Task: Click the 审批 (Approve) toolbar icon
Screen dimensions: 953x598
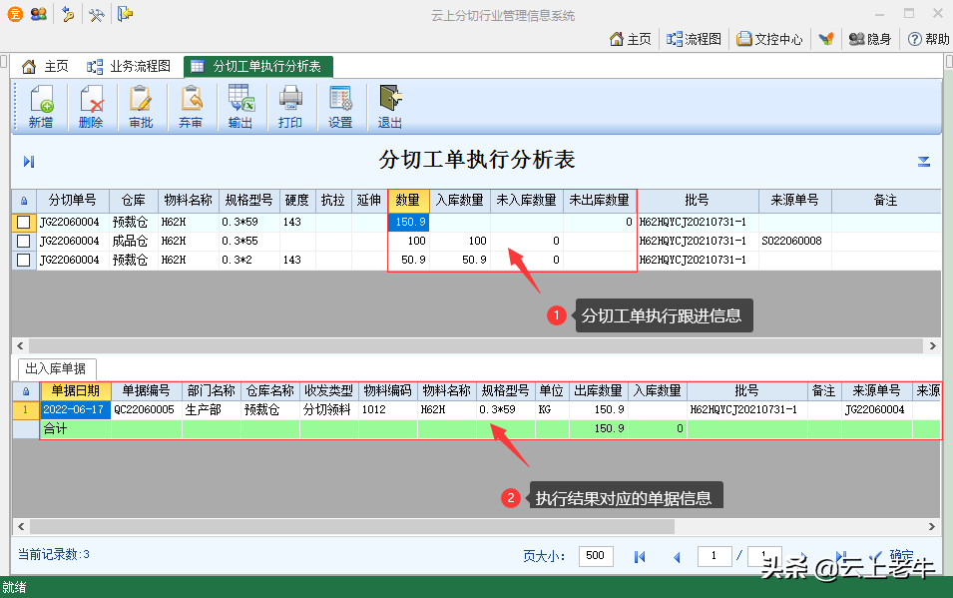Action: (x=141, y=106)
